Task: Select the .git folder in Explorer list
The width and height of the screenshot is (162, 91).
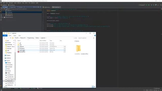Action: coord(20,43)
